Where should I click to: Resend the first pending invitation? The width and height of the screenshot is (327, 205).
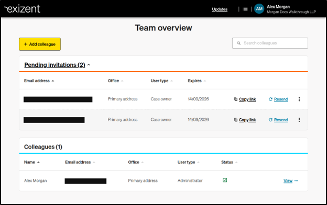point(278,99)
